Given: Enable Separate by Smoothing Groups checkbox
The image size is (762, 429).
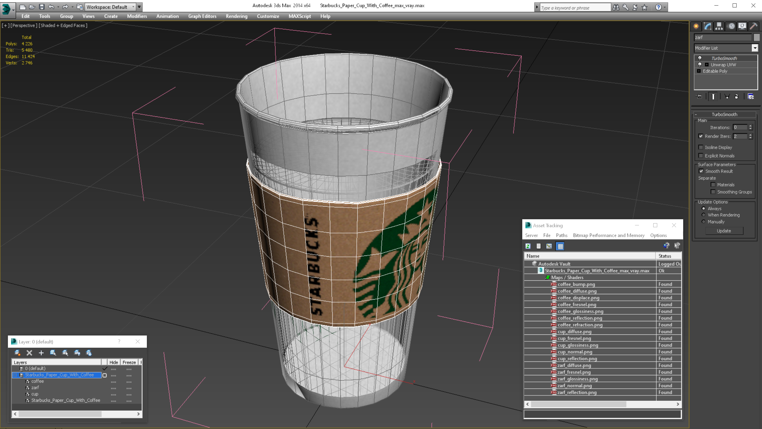Looking at the screenshot, I should 713,192.
